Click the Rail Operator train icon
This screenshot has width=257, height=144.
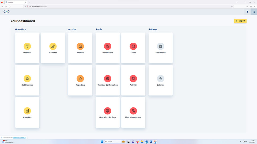coord(27,78)
